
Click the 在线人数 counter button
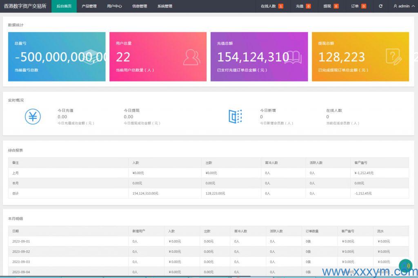pos(271,6)
